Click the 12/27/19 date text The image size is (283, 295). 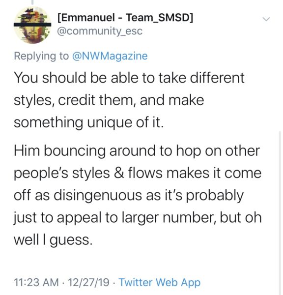pyautogui.click(x=88, y=283)
